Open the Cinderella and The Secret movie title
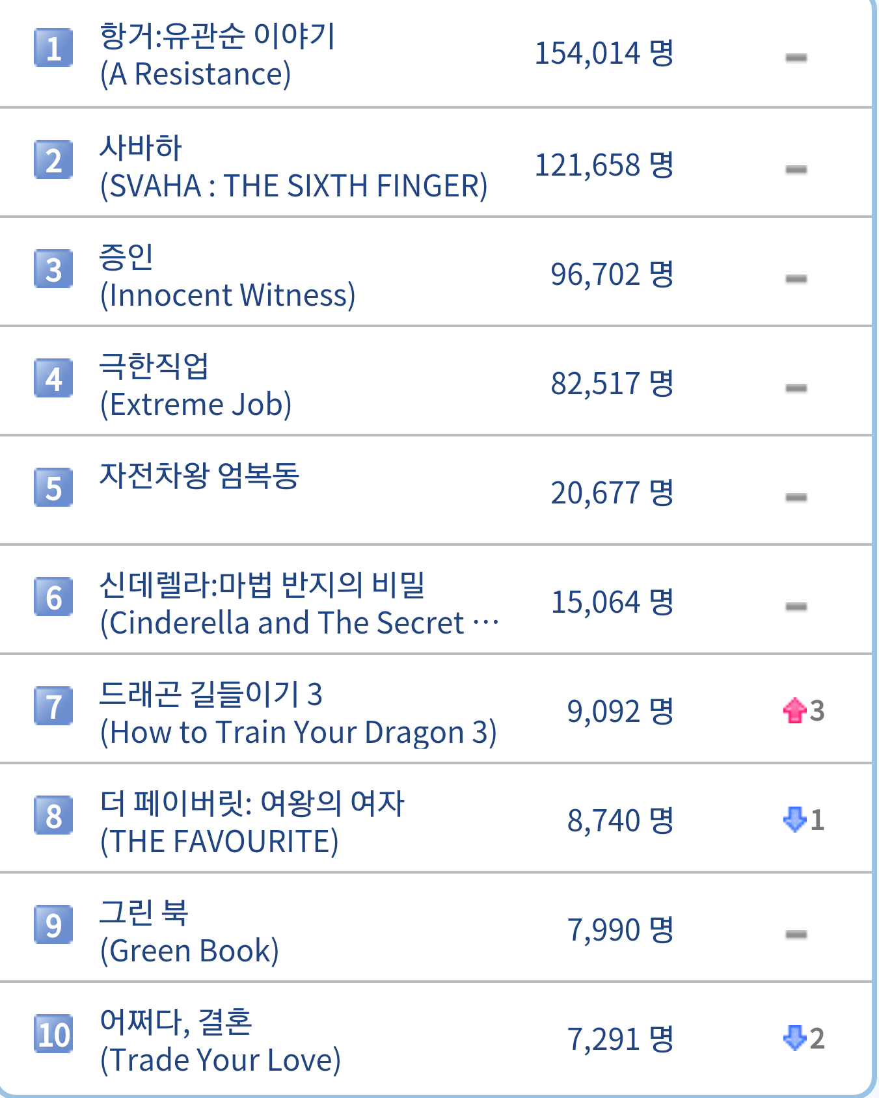Viewport: 879px width, 1098px height. click(x=299, y=604)
